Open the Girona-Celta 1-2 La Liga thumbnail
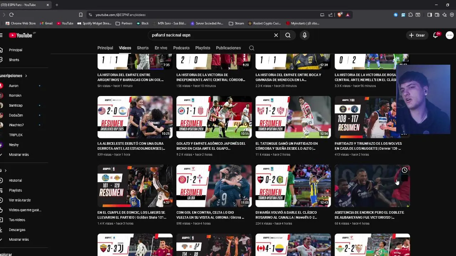Screen dimensions: 456x256 click(x=214, y=186)
